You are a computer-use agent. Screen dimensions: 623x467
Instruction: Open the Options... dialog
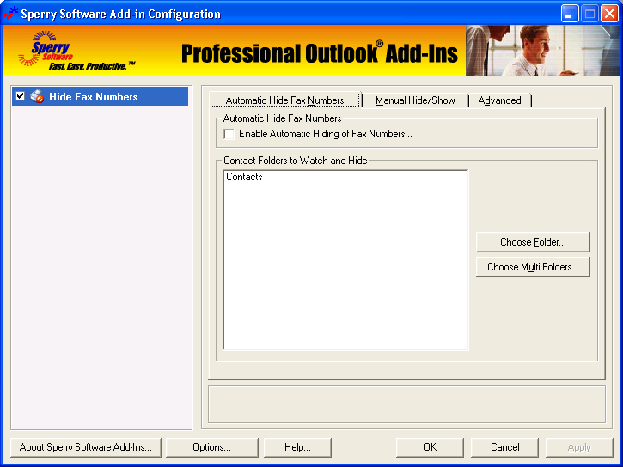click(x=211, y=447)
